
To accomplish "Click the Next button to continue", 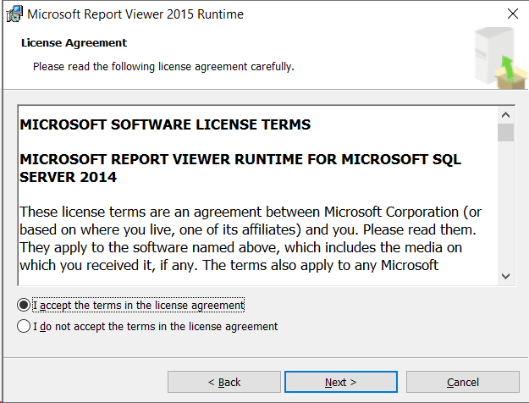I will click(x=341, y=382).
